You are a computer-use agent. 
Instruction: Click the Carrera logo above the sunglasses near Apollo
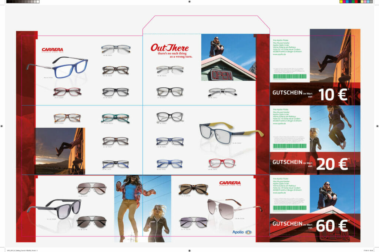(230, 183)
